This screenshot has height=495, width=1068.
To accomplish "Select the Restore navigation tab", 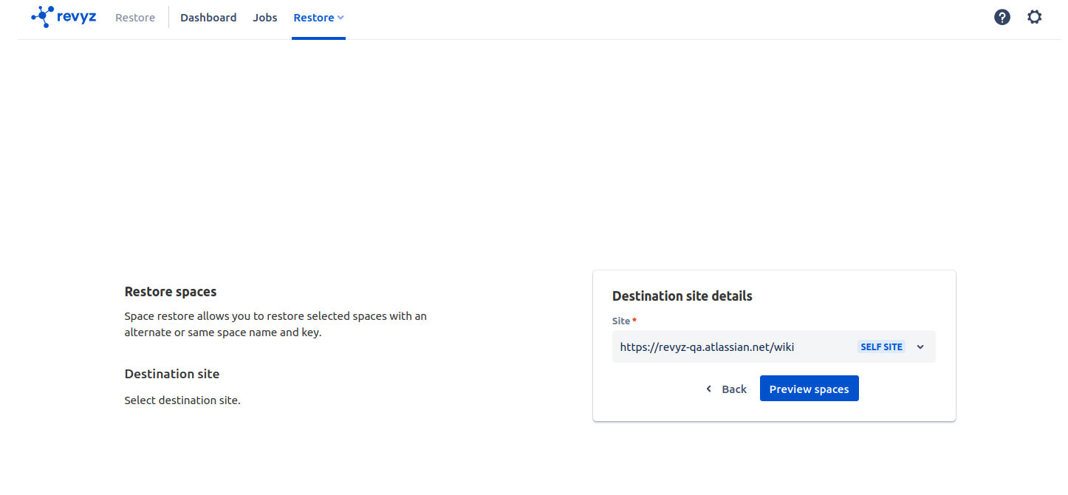I will point(313,18).
